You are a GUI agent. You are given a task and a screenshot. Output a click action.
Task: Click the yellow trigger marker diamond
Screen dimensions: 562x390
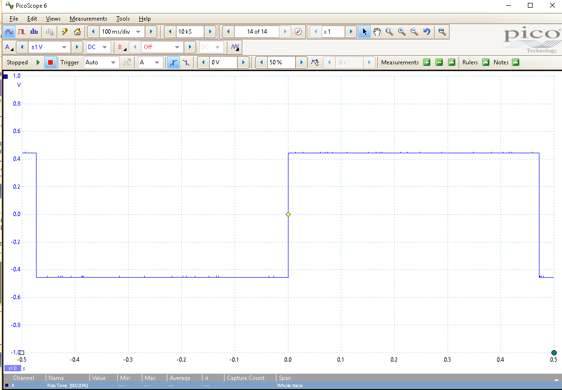click(288, 215)
